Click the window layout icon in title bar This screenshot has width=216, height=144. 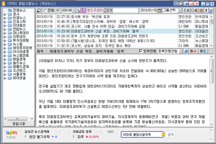point(176,4)
